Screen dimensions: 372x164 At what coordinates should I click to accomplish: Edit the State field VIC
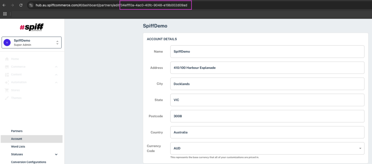coord(267,100)
